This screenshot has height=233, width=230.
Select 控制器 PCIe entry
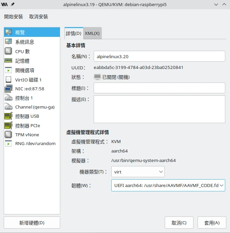point(32,125)
